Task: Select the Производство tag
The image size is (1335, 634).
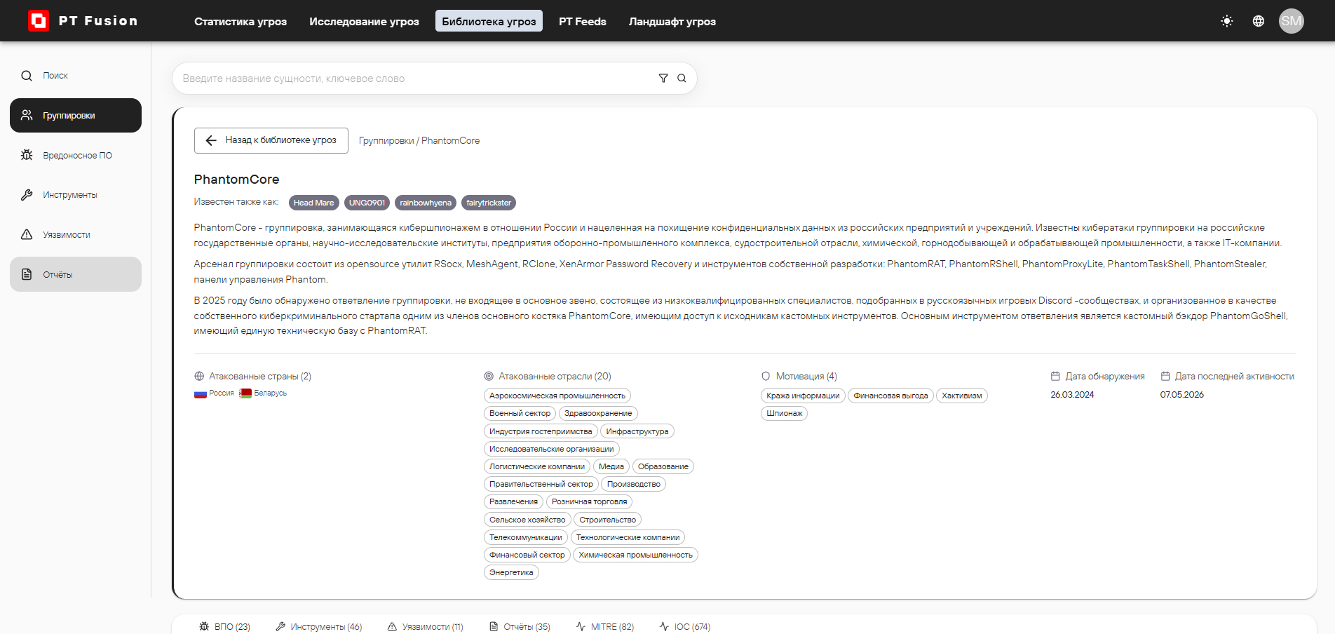Action: [x=634, y=484]
